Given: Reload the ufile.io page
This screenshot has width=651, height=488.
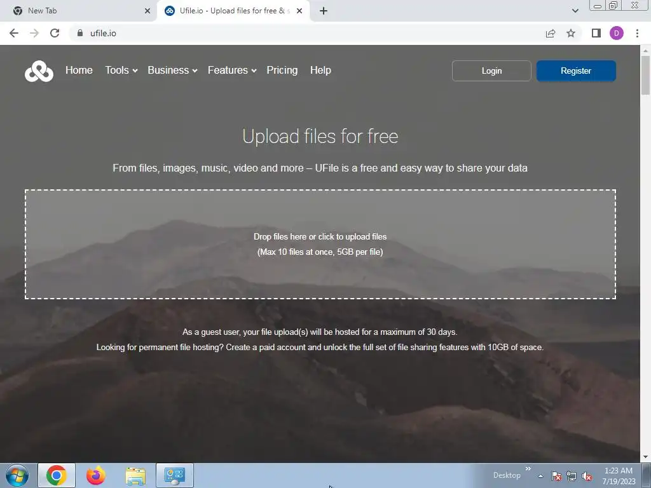Looking at the screenshot, I should click(x=55, y=33).
